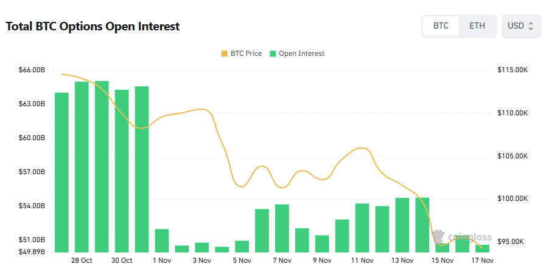Click the yellow BTC Price swatch
The width and height of the screenshot is (543, 264).
225,53
